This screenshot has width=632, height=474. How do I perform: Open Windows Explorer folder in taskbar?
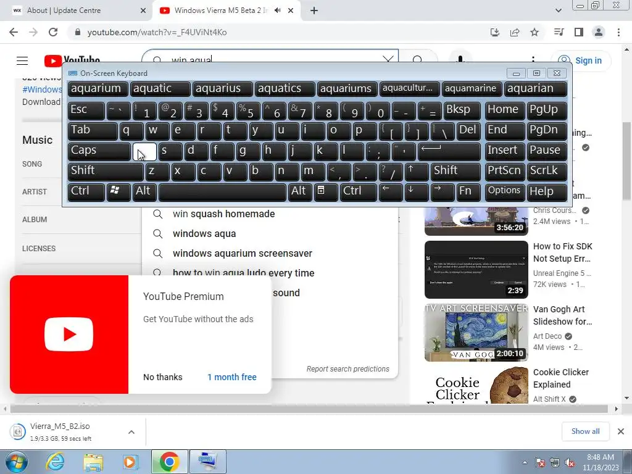point(93,462)
